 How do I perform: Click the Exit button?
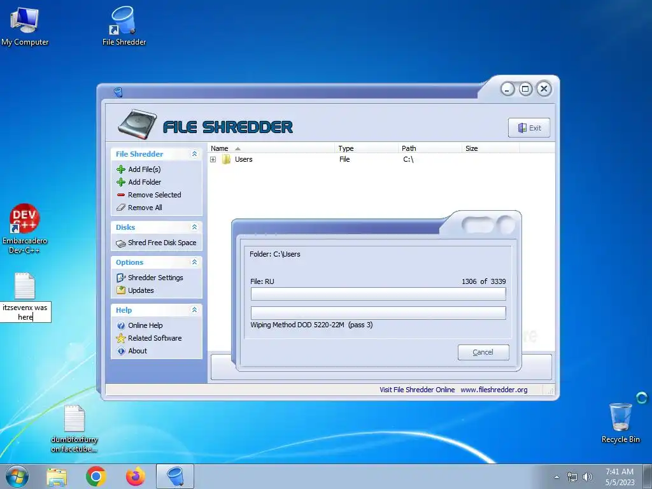(x=529, y=127)
